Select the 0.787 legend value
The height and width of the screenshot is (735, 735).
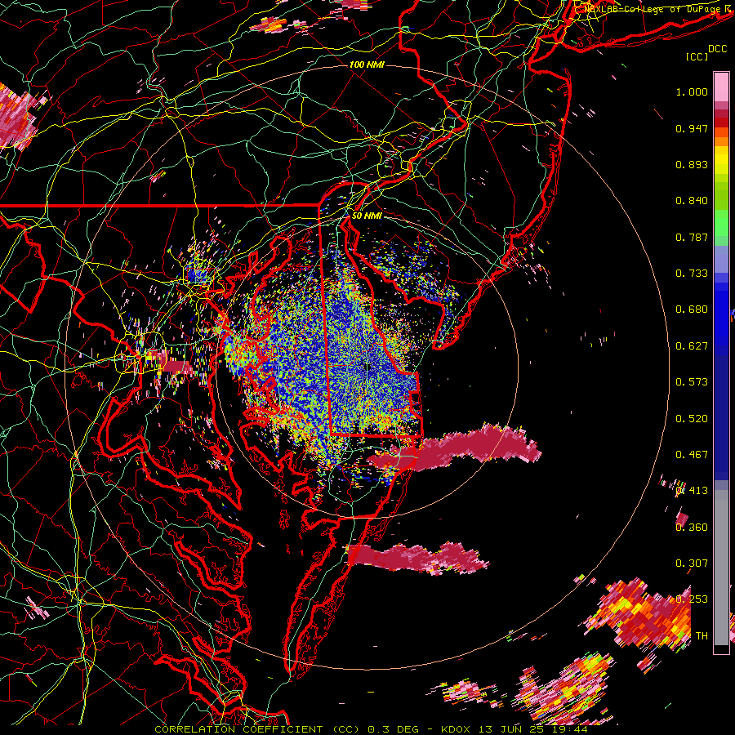692,237
